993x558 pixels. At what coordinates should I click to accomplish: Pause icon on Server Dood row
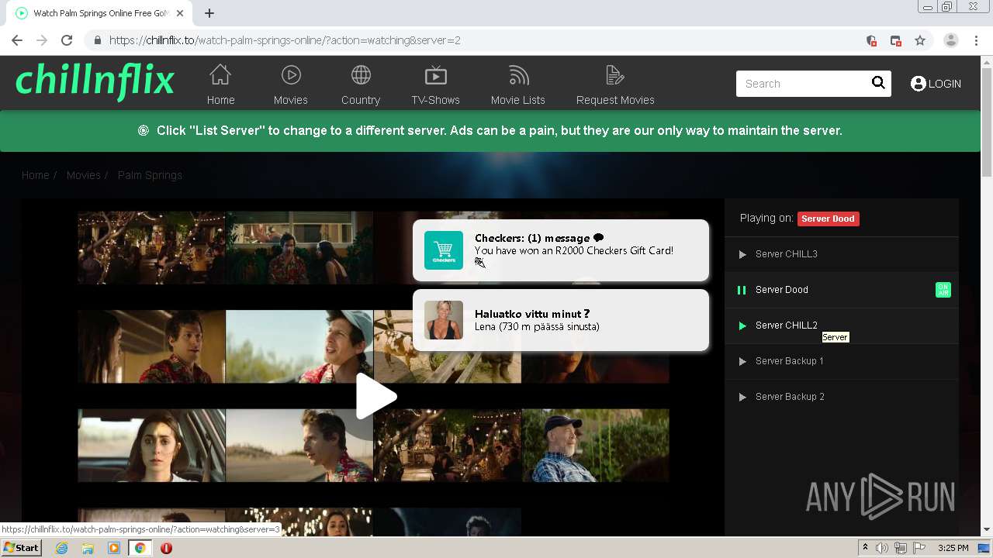(742, 290)
